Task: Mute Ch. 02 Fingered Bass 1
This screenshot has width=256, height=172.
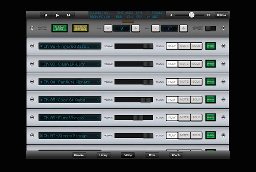Action: 184,46
